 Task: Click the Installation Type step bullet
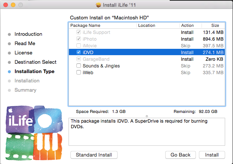pyautogui.click(x=9, y=72)
